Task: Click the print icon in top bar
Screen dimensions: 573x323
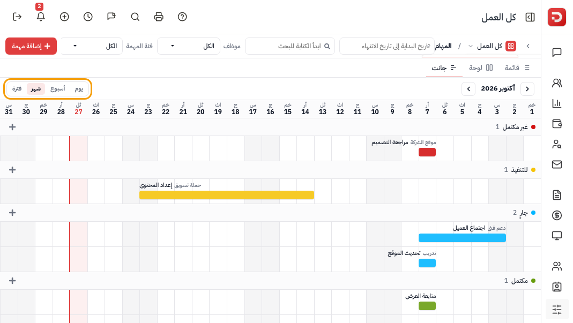Action: click(x=159, y=17)
